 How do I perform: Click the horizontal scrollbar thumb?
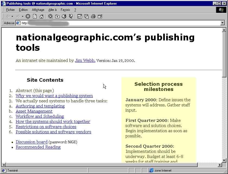(x=102, y=165)
